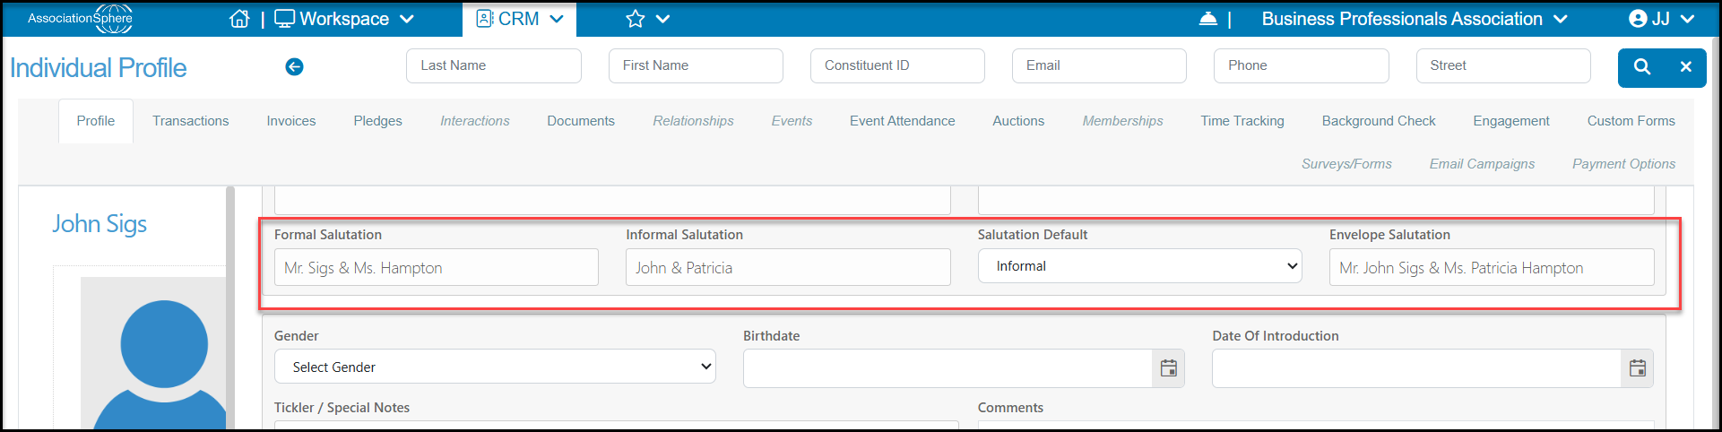The height and width of the screenshot is (432, 1722).
Task: Open the CRM dropdown menu
Action: click(x=520, y=19)
